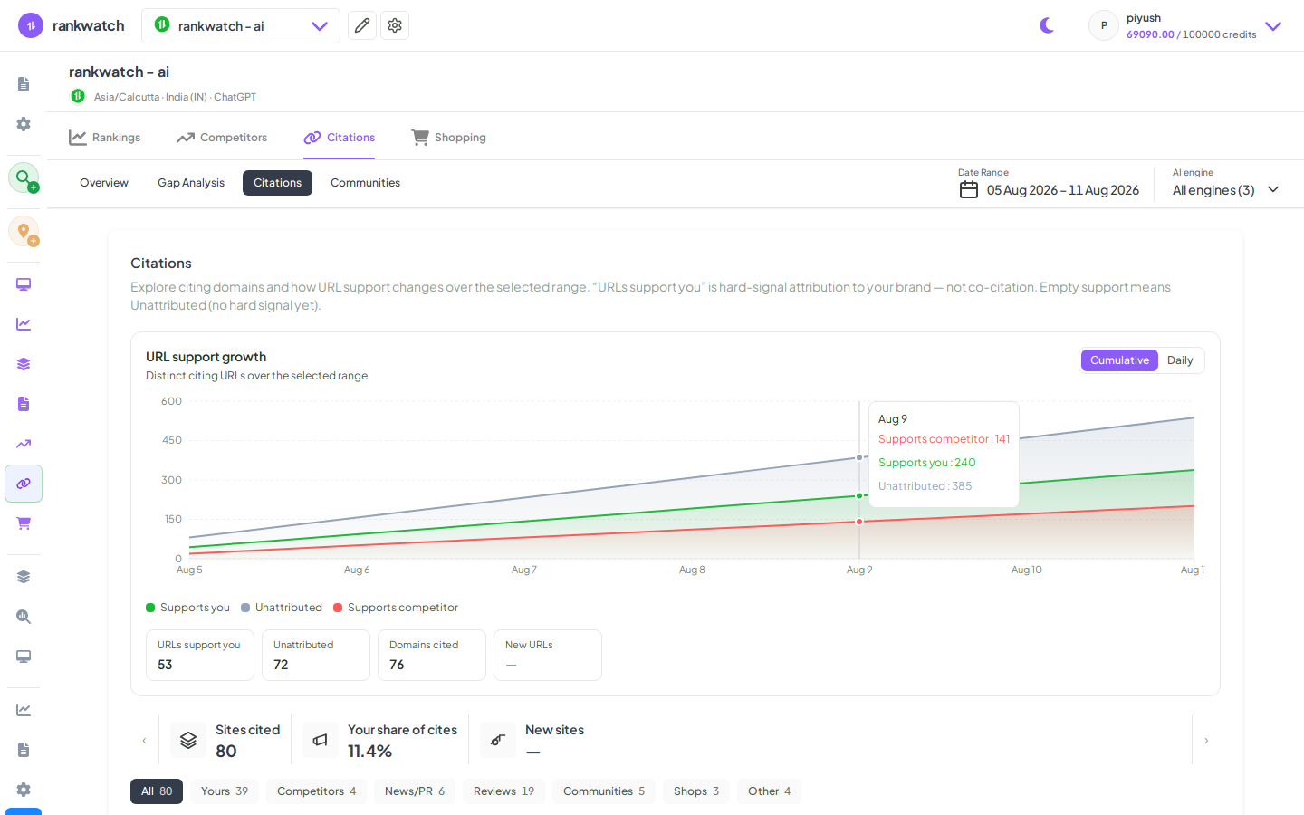Select the Citations tab with link icon
Screen dimensions: 1304x815
339,138
